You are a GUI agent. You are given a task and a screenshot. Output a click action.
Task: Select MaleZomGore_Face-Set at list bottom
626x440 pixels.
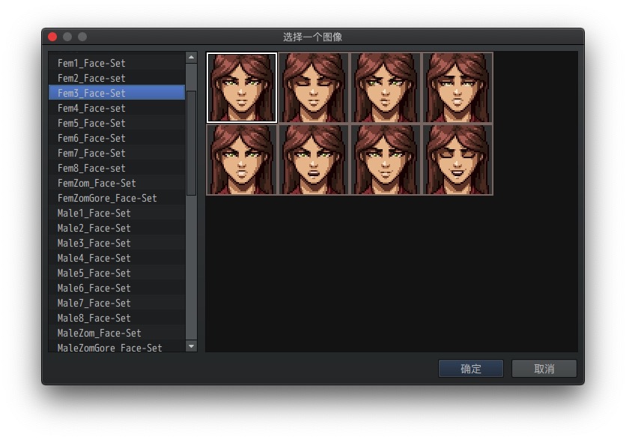tap(117, 346)
